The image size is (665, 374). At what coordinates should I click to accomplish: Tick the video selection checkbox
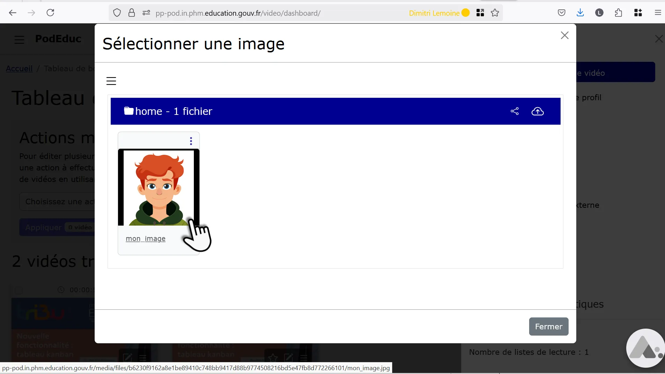pos(19,290)
